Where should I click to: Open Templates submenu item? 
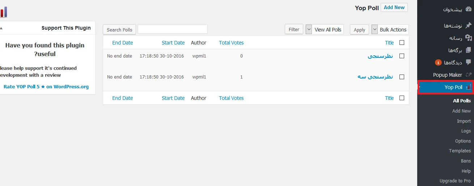pyautogui.click(x=460, y=151)
